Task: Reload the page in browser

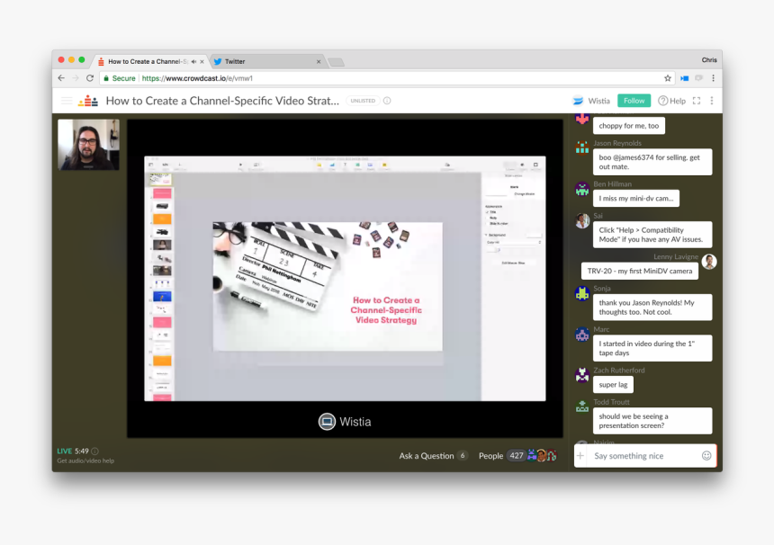Action: coord(90,78)
